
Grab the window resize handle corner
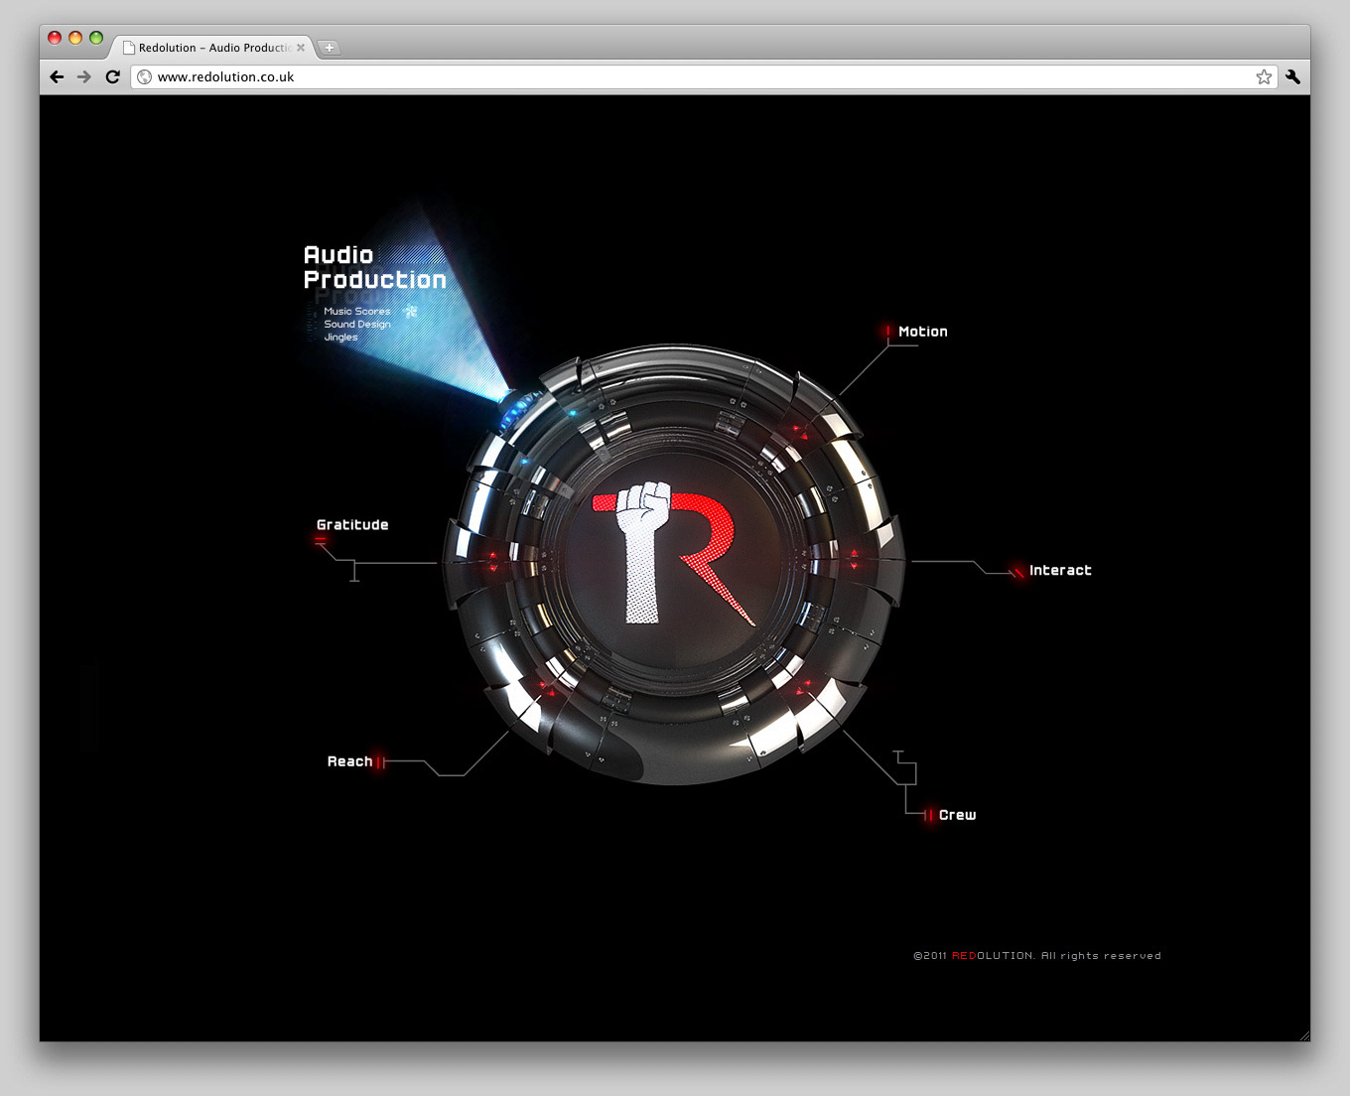[x=1303, y=1034]
